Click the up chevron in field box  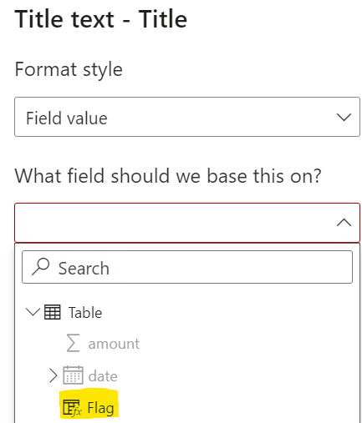tap(344, 223)
